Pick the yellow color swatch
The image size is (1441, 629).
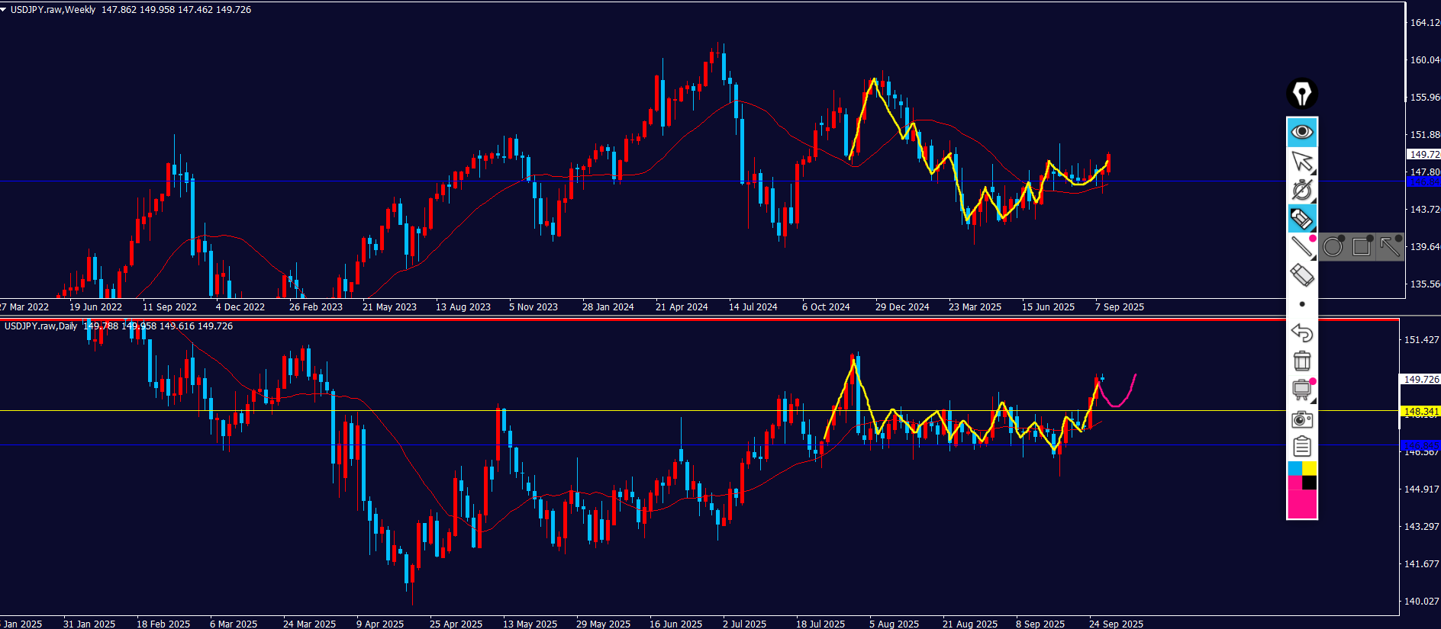tap(1309, 468)
